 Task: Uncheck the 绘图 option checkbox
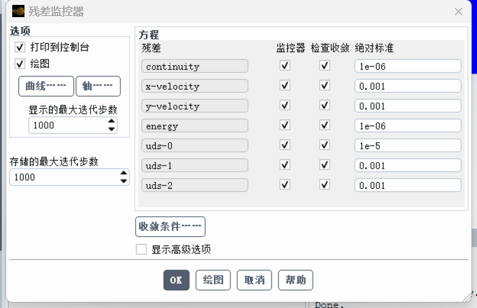tap(20, 64)
